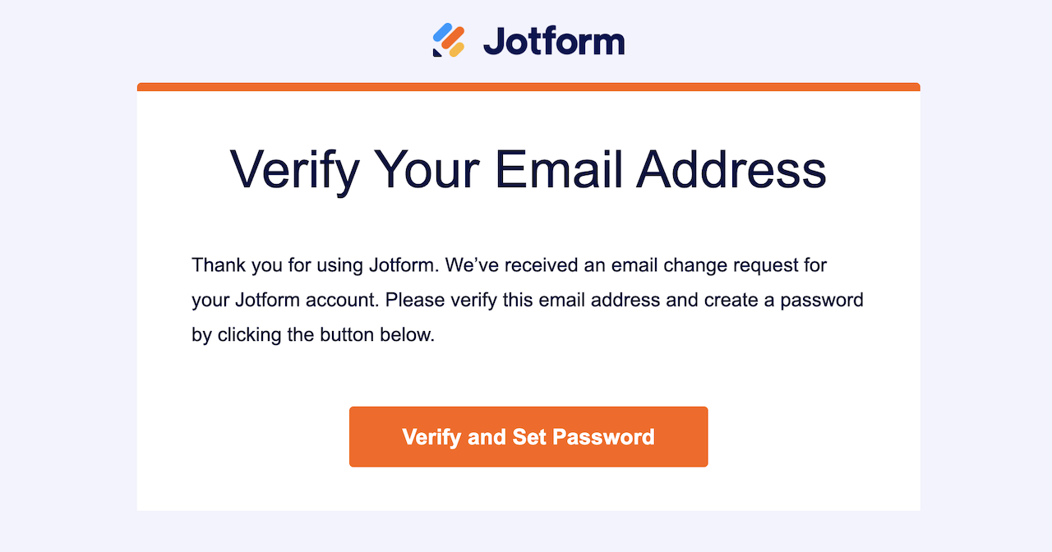
Task: Click the yellow stripe of the logo symbol
Action: point(457,49)
